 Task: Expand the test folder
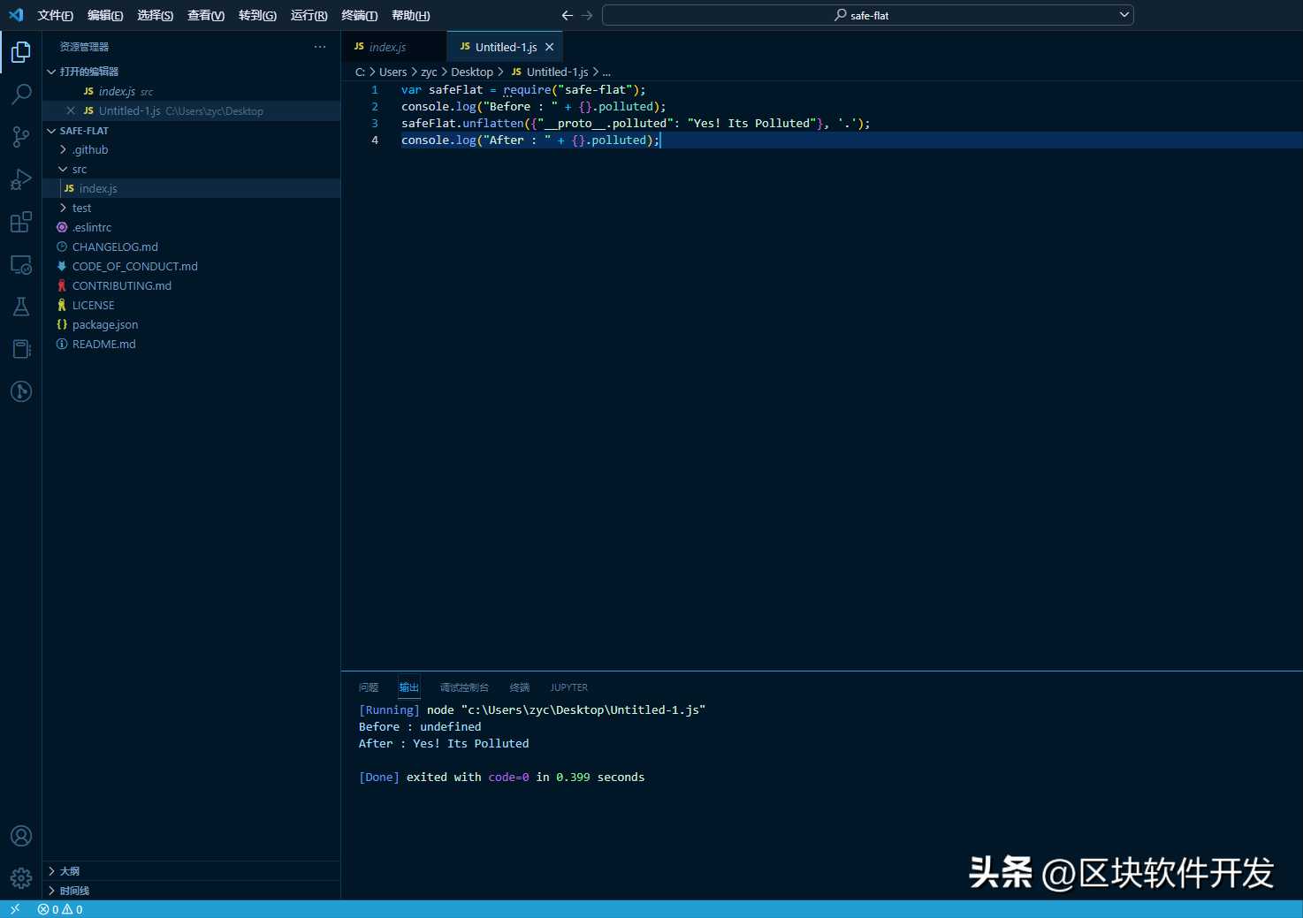(192, 209)
